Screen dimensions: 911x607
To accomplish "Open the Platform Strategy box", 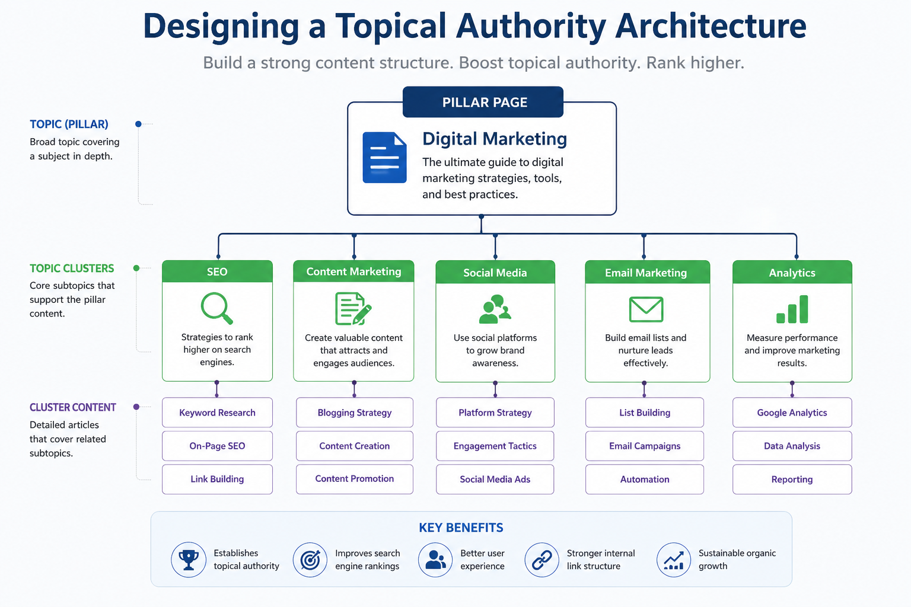I will (495, 413).
